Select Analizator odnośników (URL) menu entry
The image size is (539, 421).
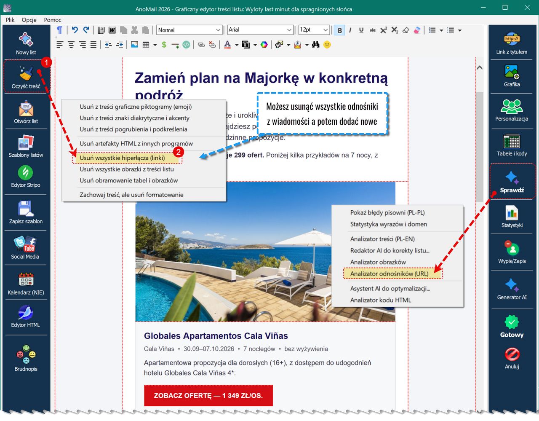(x=389, y=274)
